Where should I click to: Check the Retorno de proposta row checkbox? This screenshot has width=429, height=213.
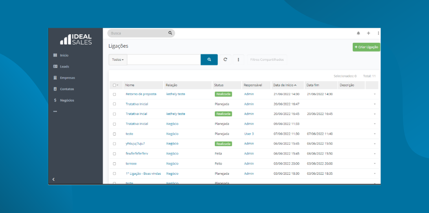point(114,94)
